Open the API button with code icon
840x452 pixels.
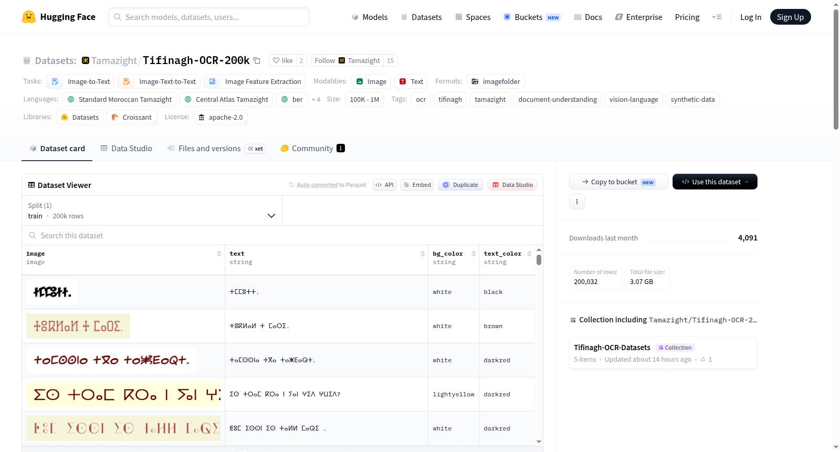point(385,185)
